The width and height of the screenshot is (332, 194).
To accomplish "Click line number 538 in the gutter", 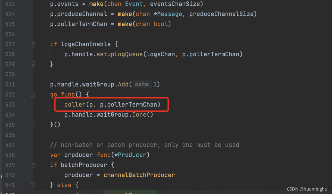I will pyautogui.click(x=10, y=155).
